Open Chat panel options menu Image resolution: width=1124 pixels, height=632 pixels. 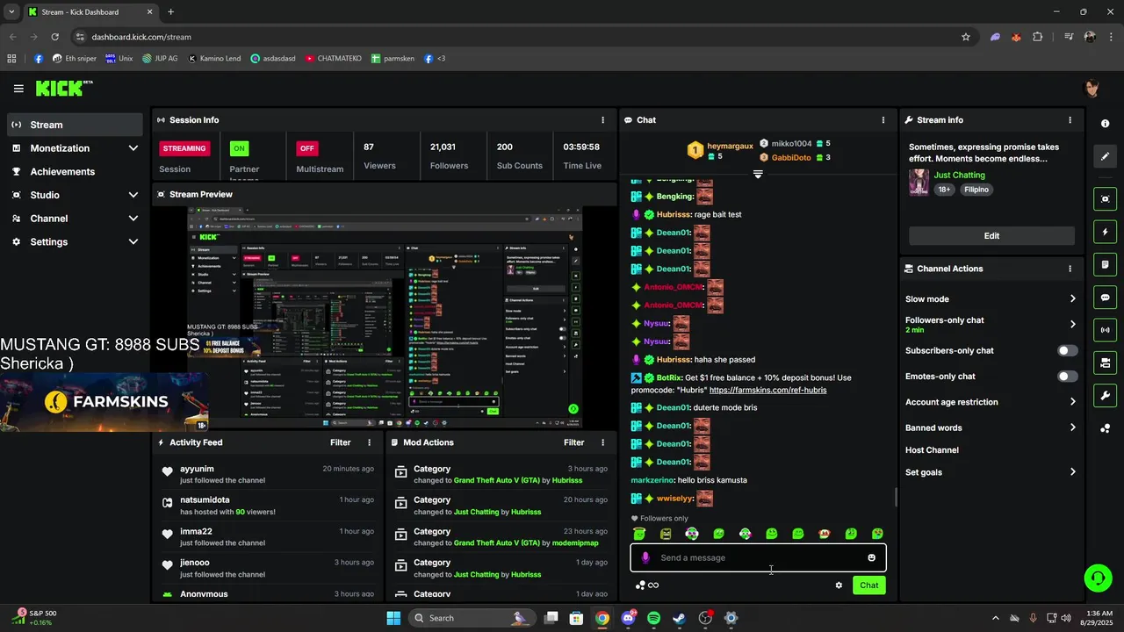click(x=883, y=120)
